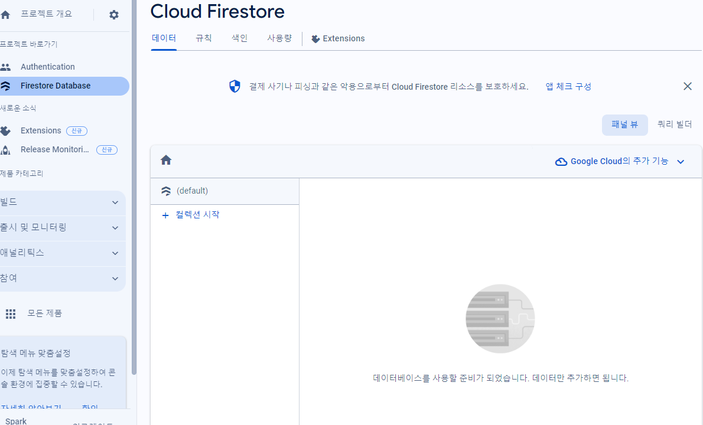The height and width of the screenshot is (425, 703).
Task: Click the 신규 badge next to Release Monitoring
Action: click(107, 150)
